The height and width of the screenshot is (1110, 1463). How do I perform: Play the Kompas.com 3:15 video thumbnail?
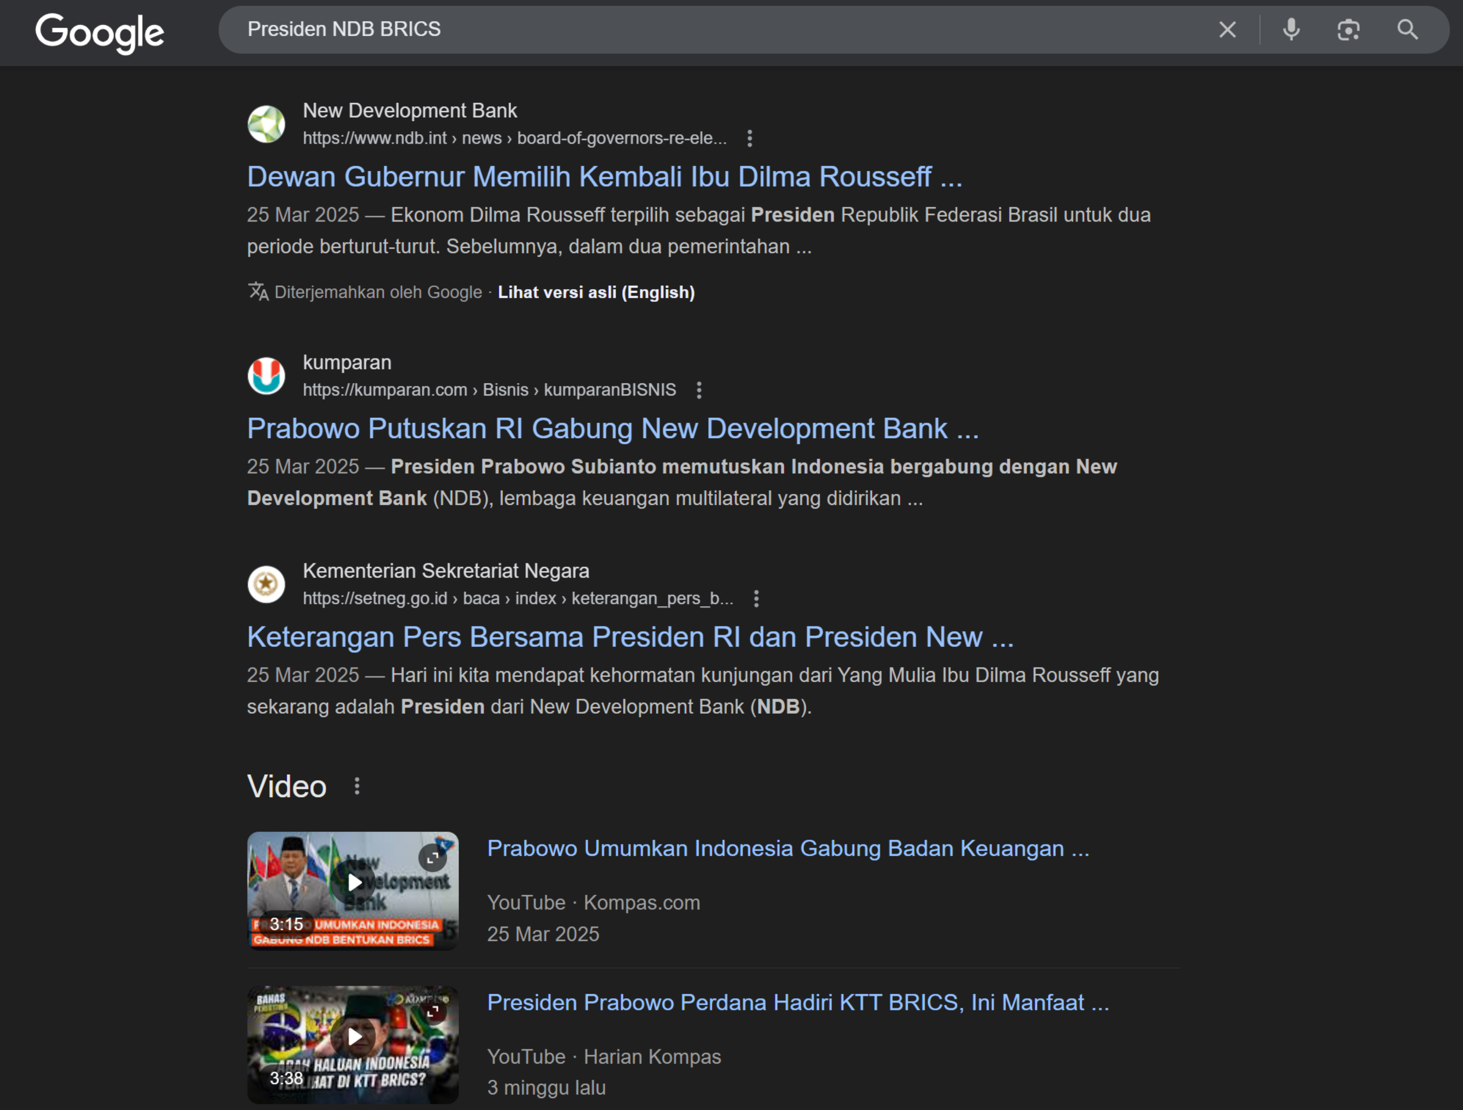(353, 891)
